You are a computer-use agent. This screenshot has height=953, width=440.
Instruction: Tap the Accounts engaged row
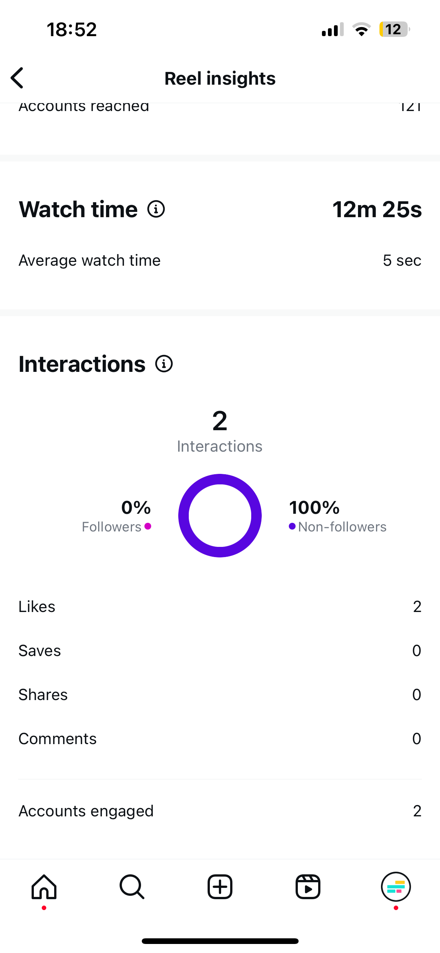point(220,811)
